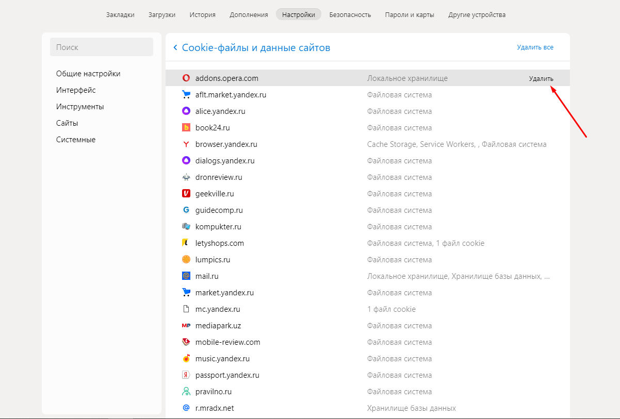The image size is (620, 419).
Task: Click the Cookie-файлы и данные сайтов heading
Action: pyautogui.click(x=256, y=48)
